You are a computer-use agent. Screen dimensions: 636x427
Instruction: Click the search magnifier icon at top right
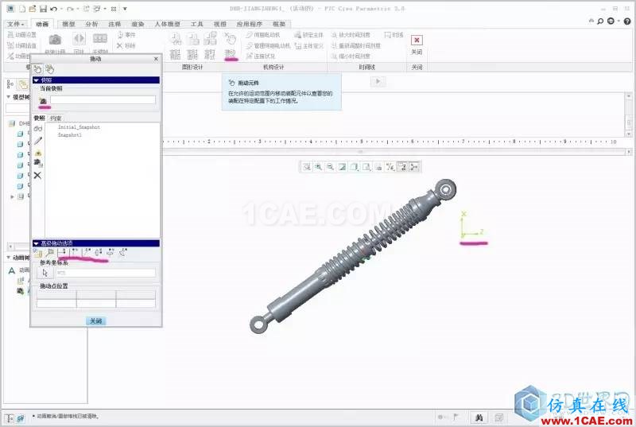pos(600,21)
